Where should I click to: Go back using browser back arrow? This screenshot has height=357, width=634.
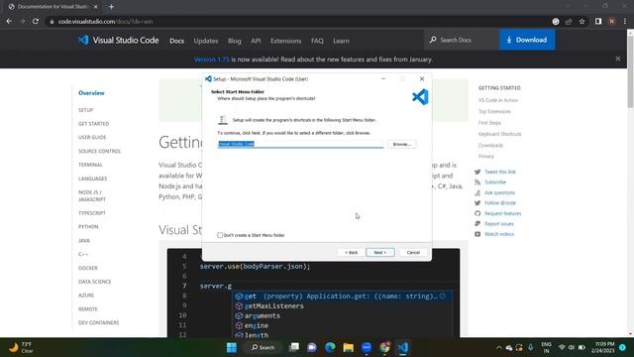point(9,21)
